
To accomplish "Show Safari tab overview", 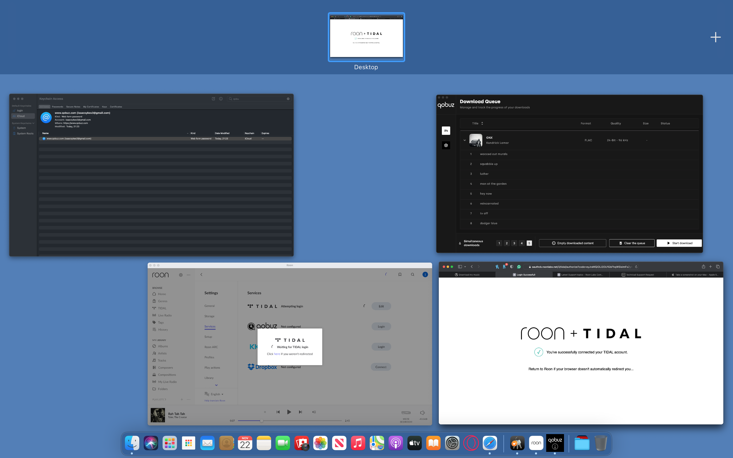I will 717,267.
